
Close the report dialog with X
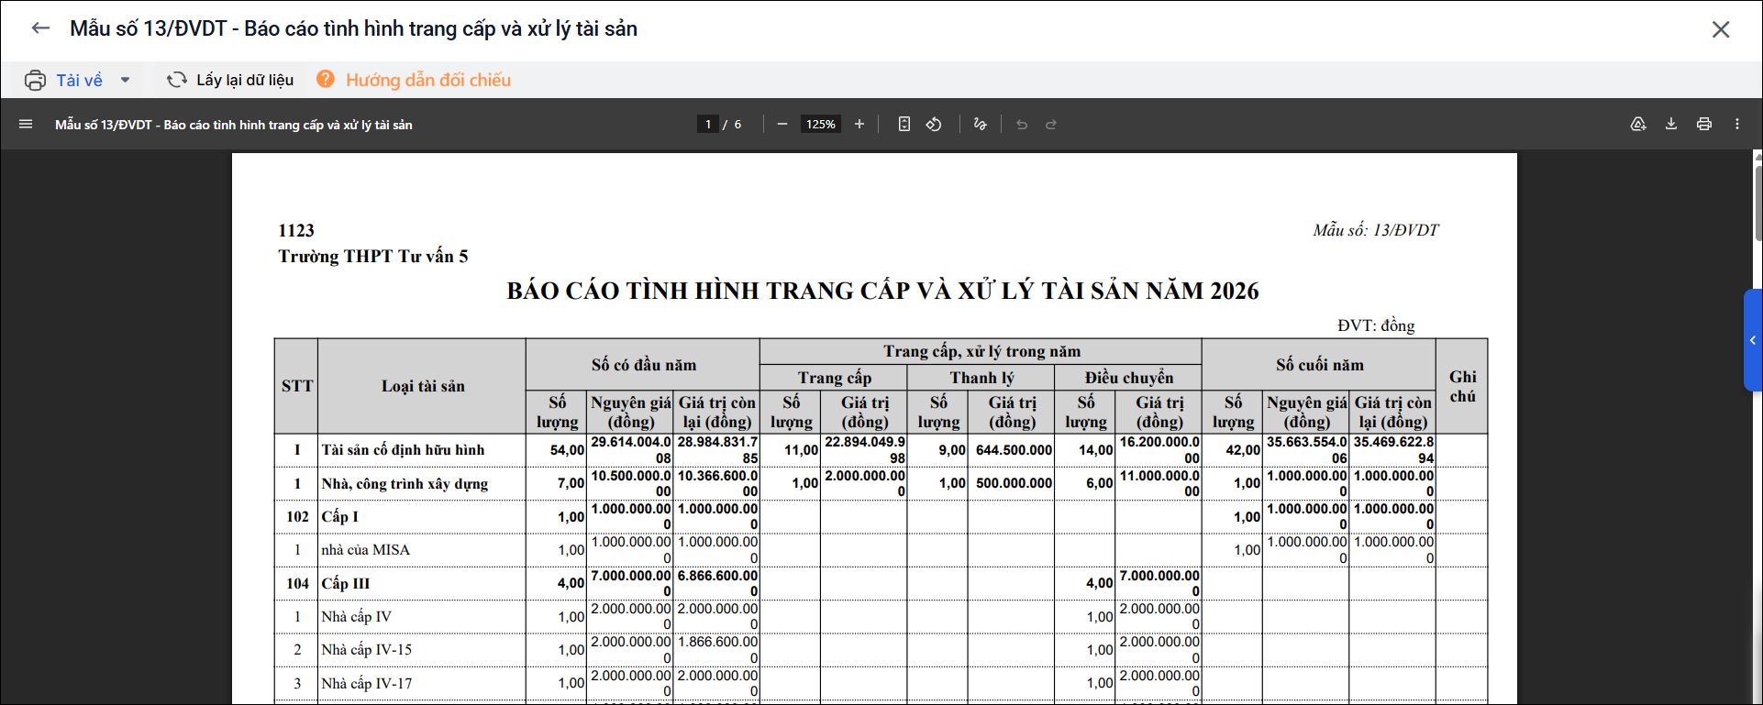[1721, 29]
